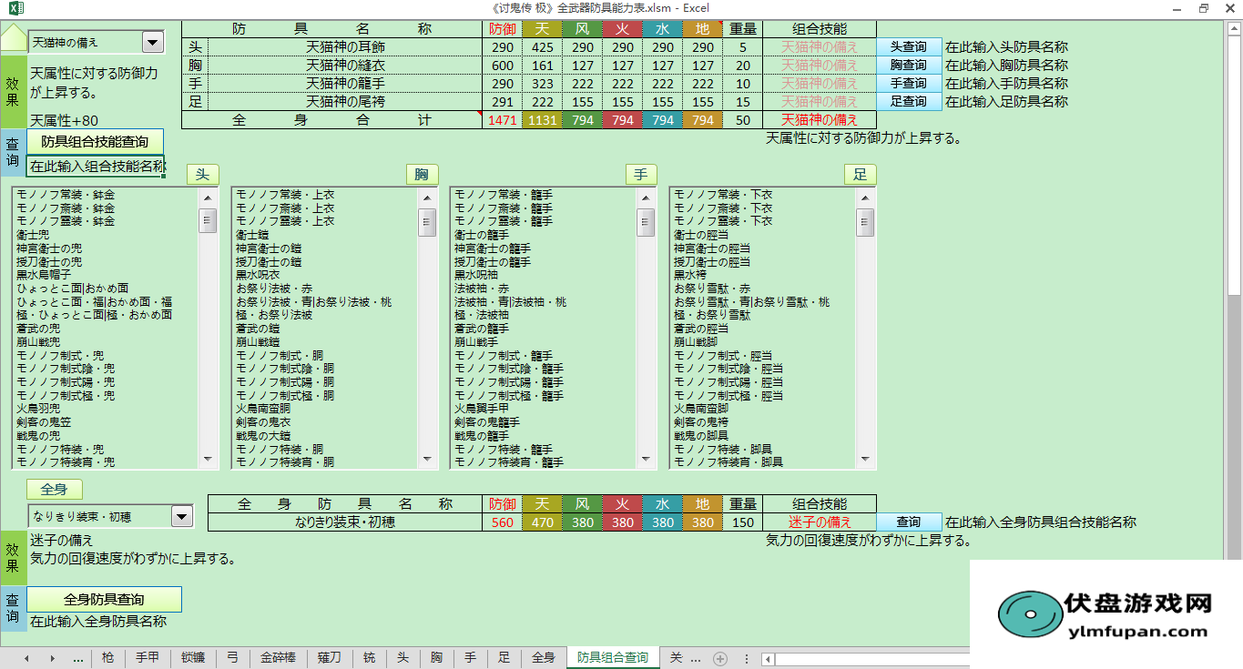
Task: Click the 查询 button beside 迷子の備え
Action: [x=909, y=522]
